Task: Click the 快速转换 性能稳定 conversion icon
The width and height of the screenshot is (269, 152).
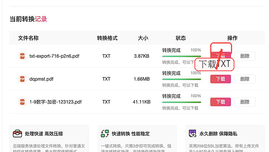Action: point(105,134)
